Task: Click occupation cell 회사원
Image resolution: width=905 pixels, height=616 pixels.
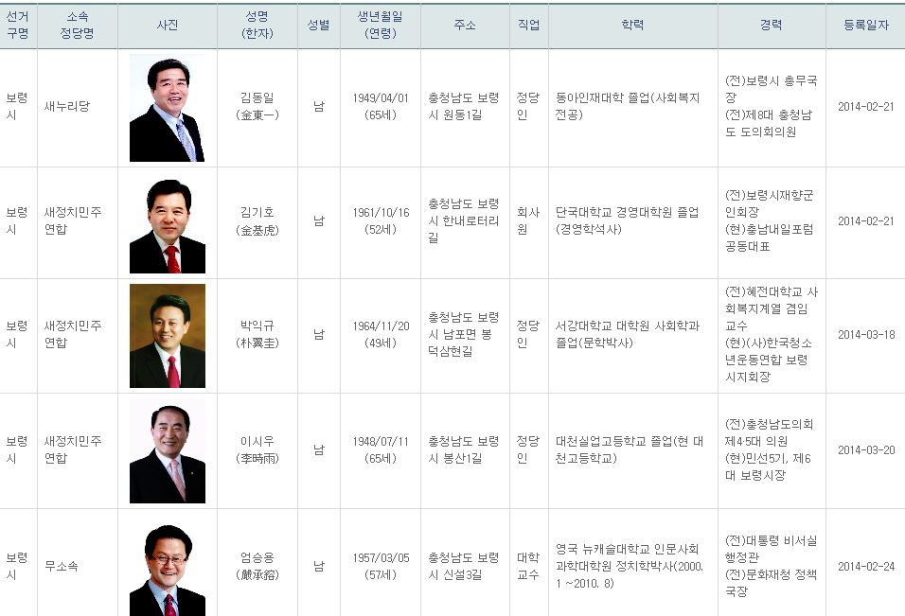Action: [528, 220]
